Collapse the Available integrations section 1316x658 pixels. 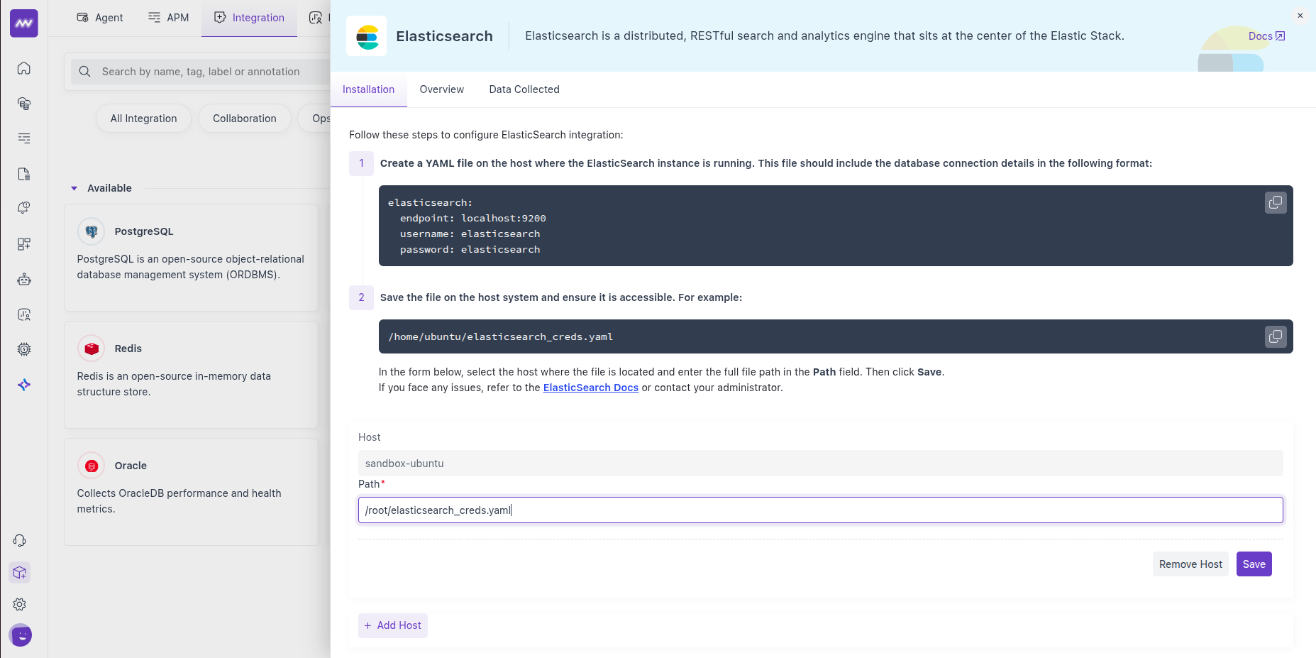74,188
